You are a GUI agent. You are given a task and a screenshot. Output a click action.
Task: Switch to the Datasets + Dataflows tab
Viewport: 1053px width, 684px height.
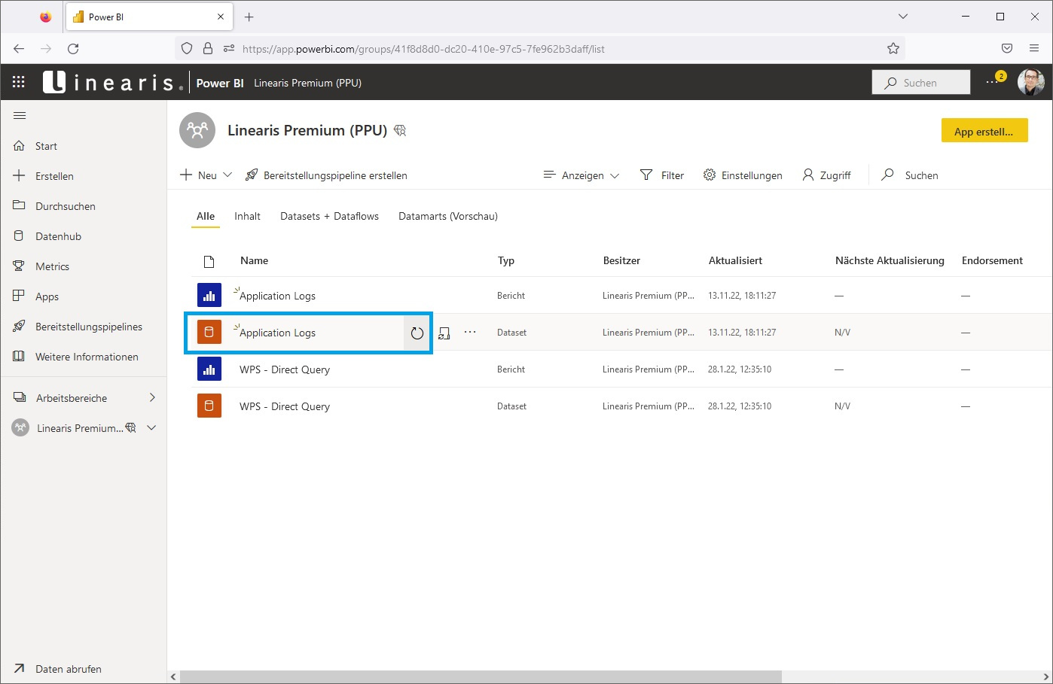329,216
